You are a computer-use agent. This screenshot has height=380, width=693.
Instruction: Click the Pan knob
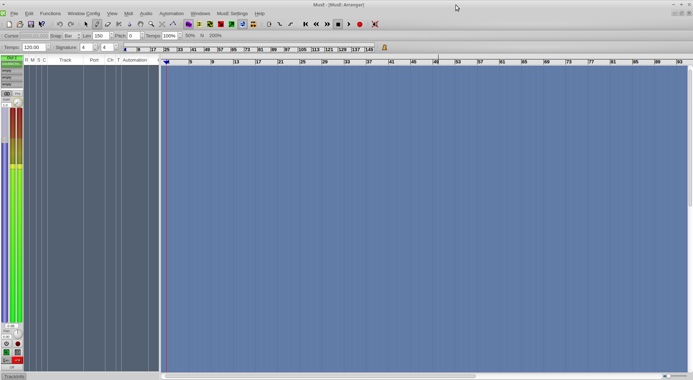(x=18, y=334)
